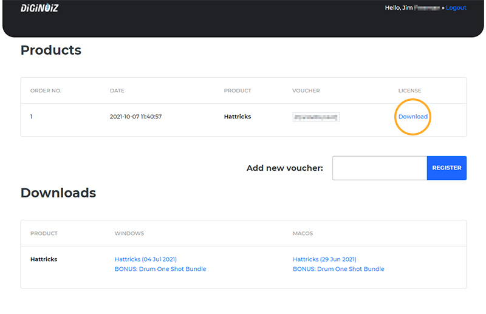Image resolution: width=486 pixels, height=314 pixels.
Task: Select the Voucher column header
Action: tap(306, 91)
